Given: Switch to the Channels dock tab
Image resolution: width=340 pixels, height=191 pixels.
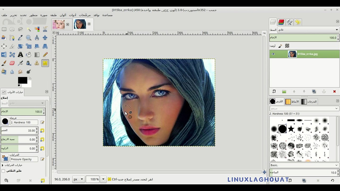Looking at the screenshot, I should pos(281,22).
